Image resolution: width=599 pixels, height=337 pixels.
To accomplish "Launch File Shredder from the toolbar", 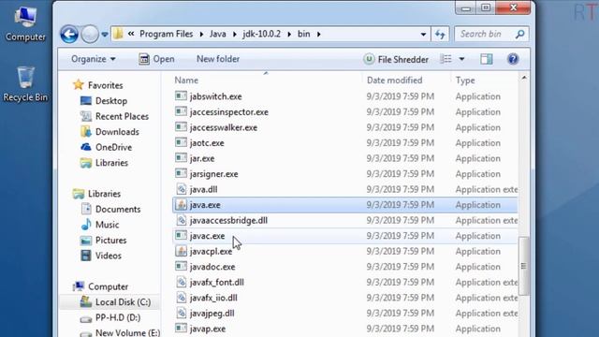I will (x=396, y=59).
